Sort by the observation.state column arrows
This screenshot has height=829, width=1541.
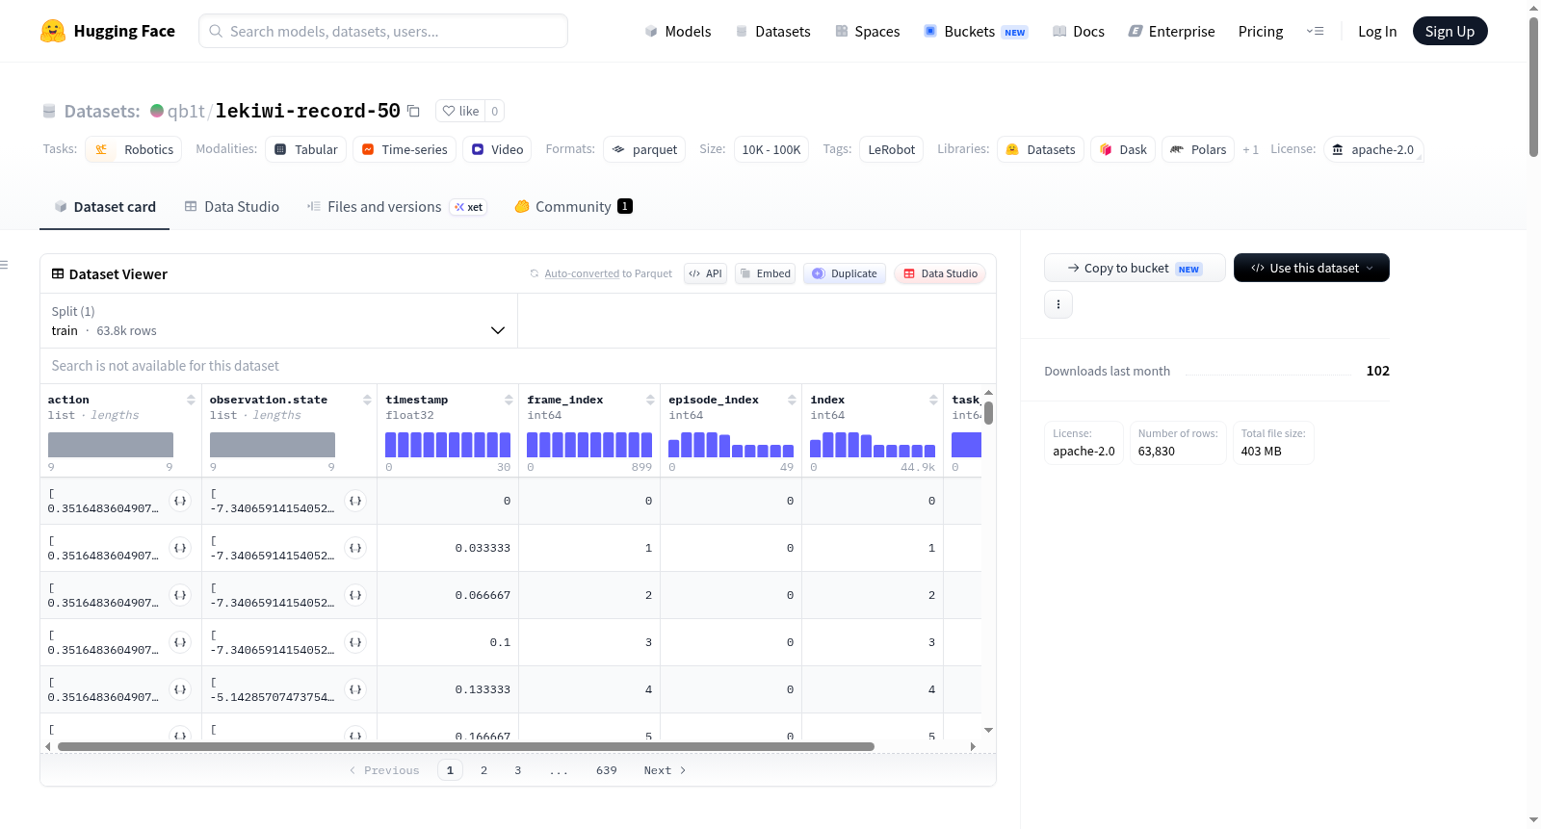[x=367, y=400]
